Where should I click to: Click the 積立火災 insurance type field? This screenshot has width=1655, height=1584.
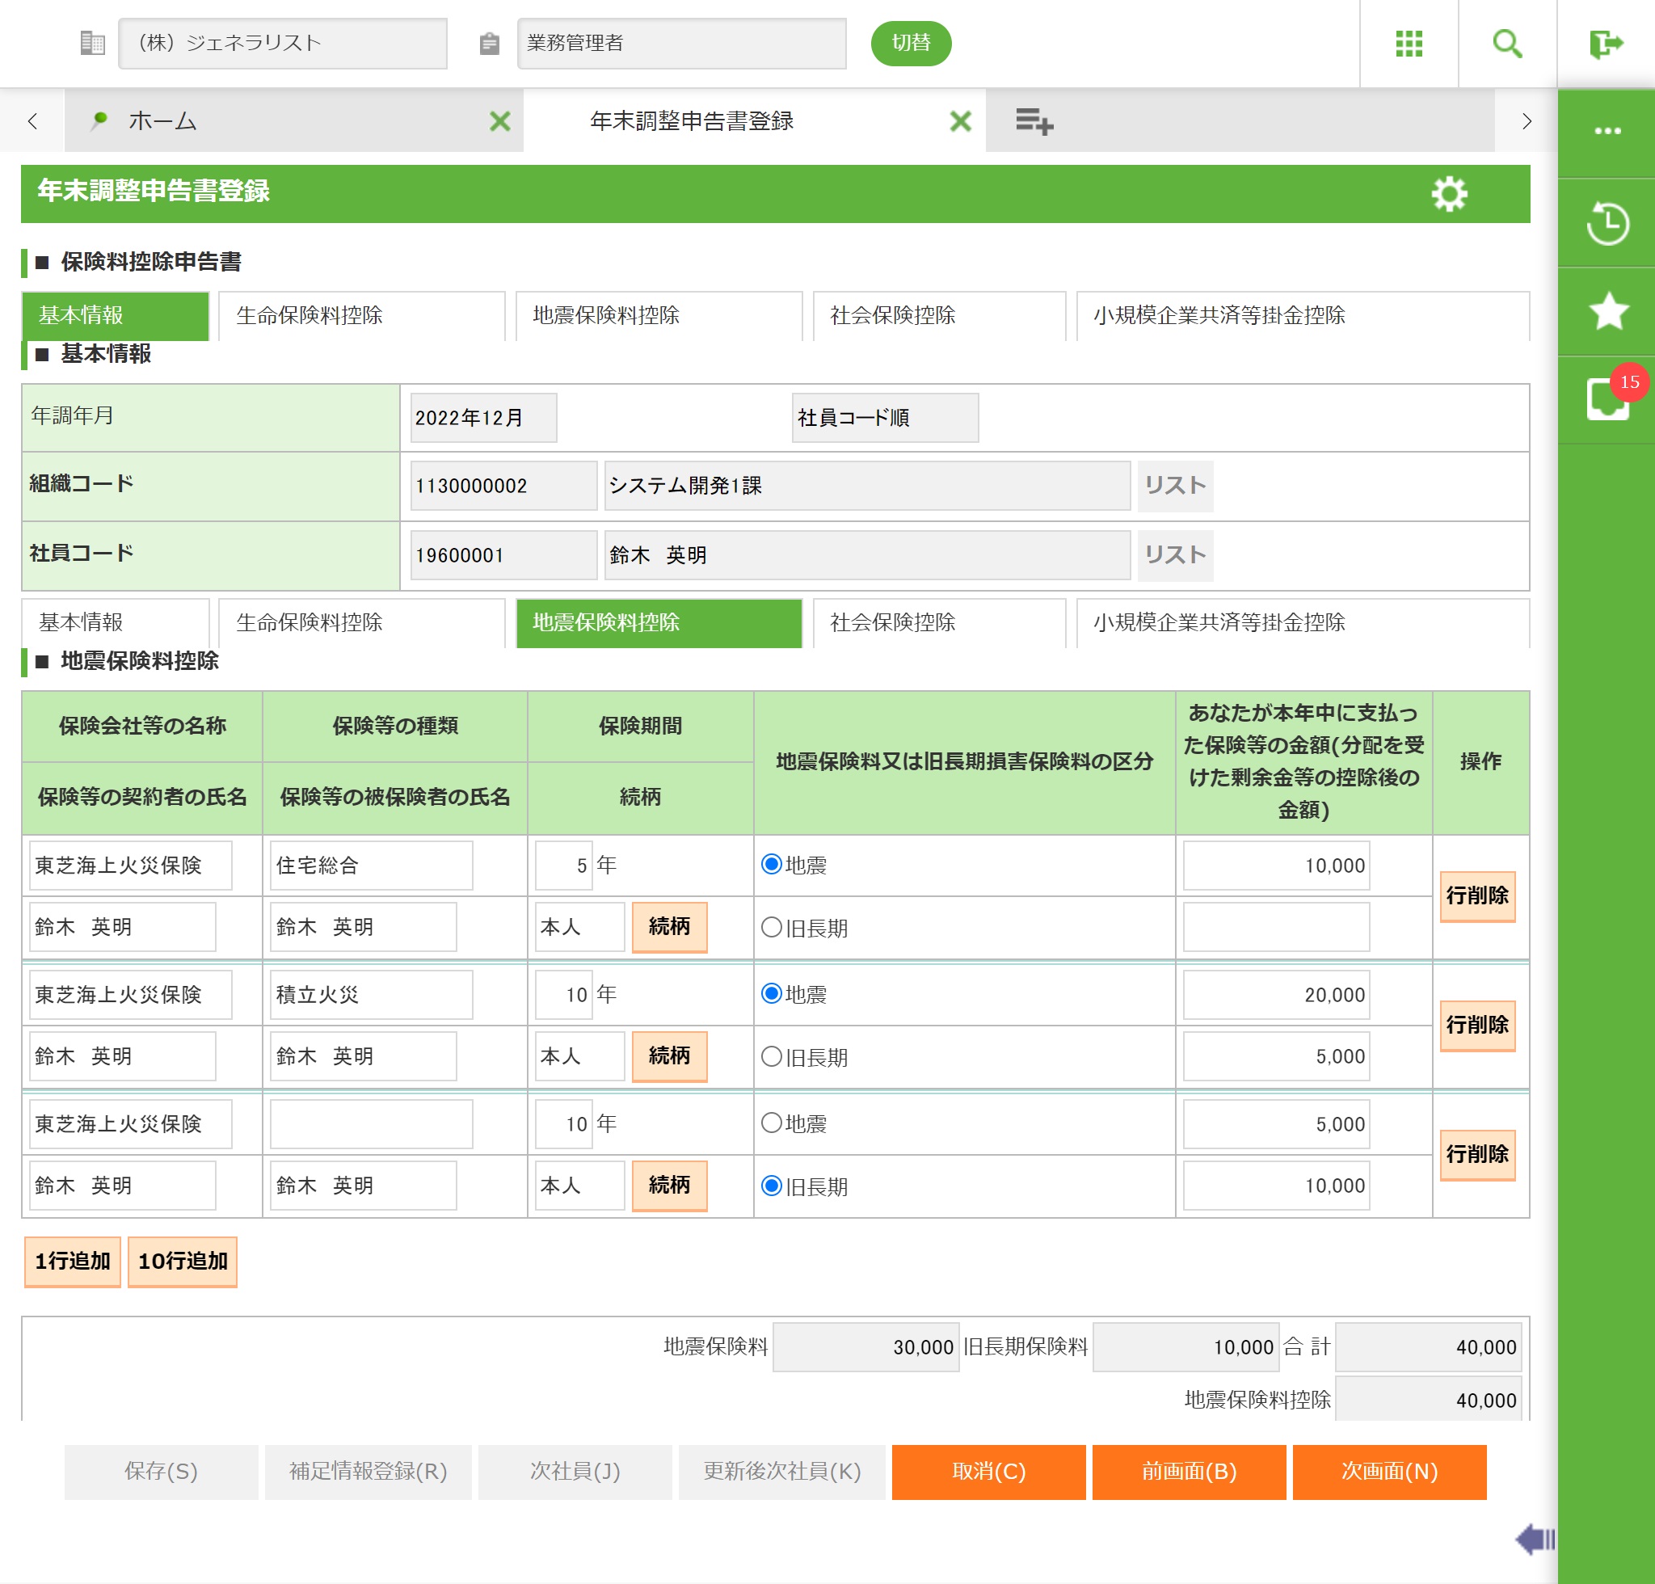point(371,995)
